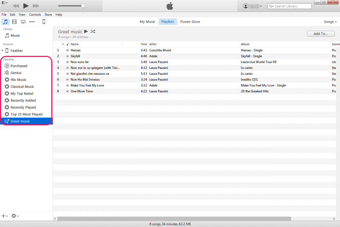Open the Store menu
This screenshot has height=227, width=340.
48,14
